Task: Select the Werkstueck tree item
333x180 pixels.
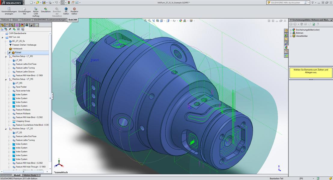Action: pyautogui.click(x=17, y=49)
